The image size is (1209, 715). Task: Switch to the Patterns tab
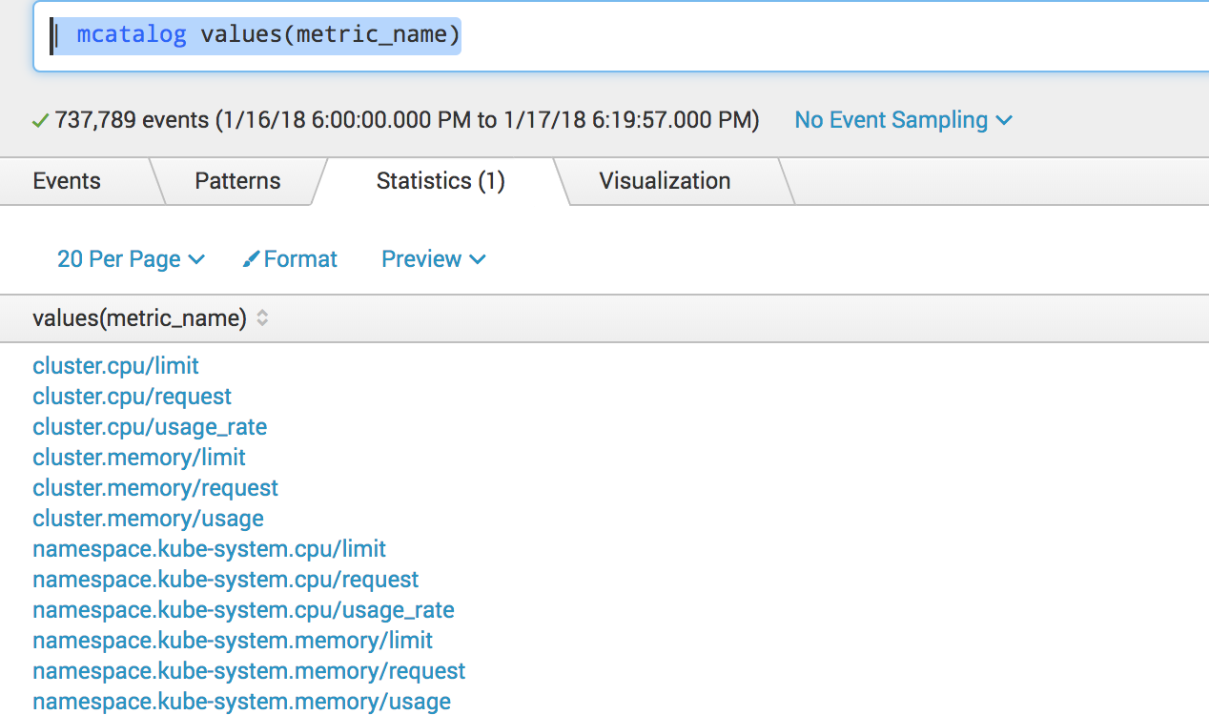237,181
